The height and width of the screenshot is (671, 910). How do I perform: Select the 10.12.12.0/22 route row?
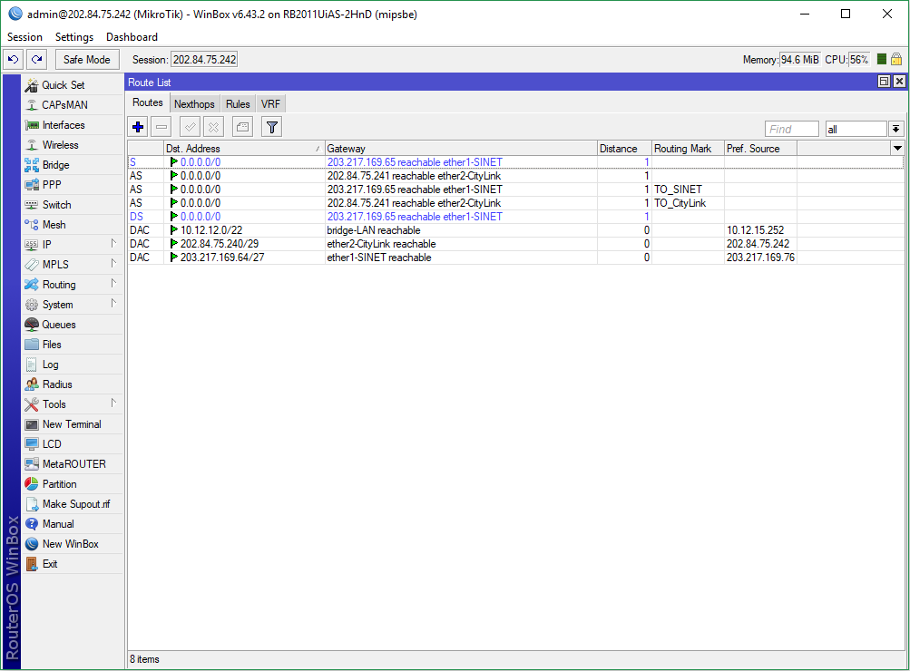tap(516, 230)
